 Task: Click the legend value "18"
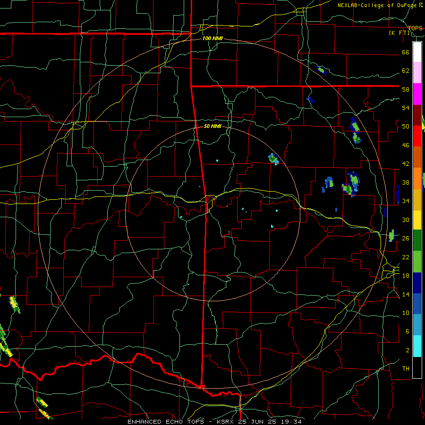pos(406,276)
